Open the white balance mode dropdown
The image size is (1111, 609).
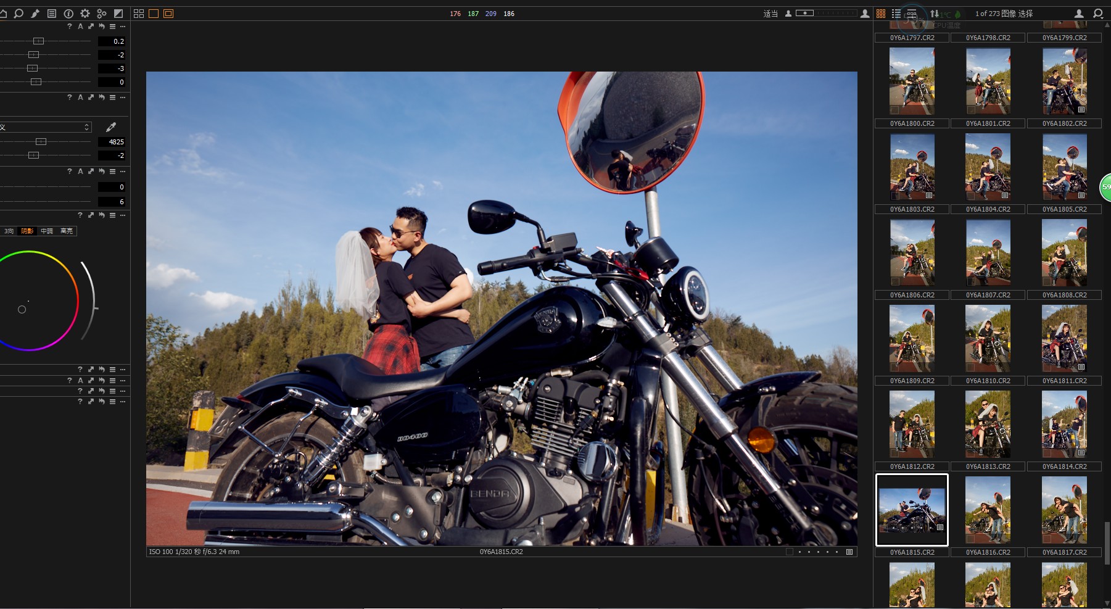coord(46,126)
